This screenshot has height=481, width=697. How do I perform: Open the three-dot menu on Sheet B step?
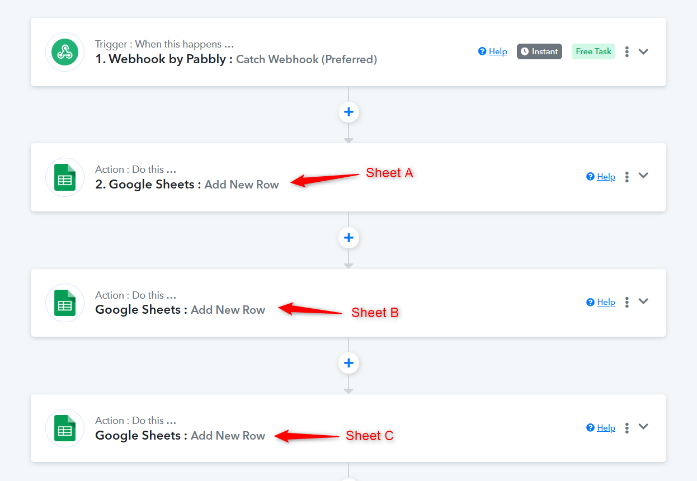coord(627,302)
